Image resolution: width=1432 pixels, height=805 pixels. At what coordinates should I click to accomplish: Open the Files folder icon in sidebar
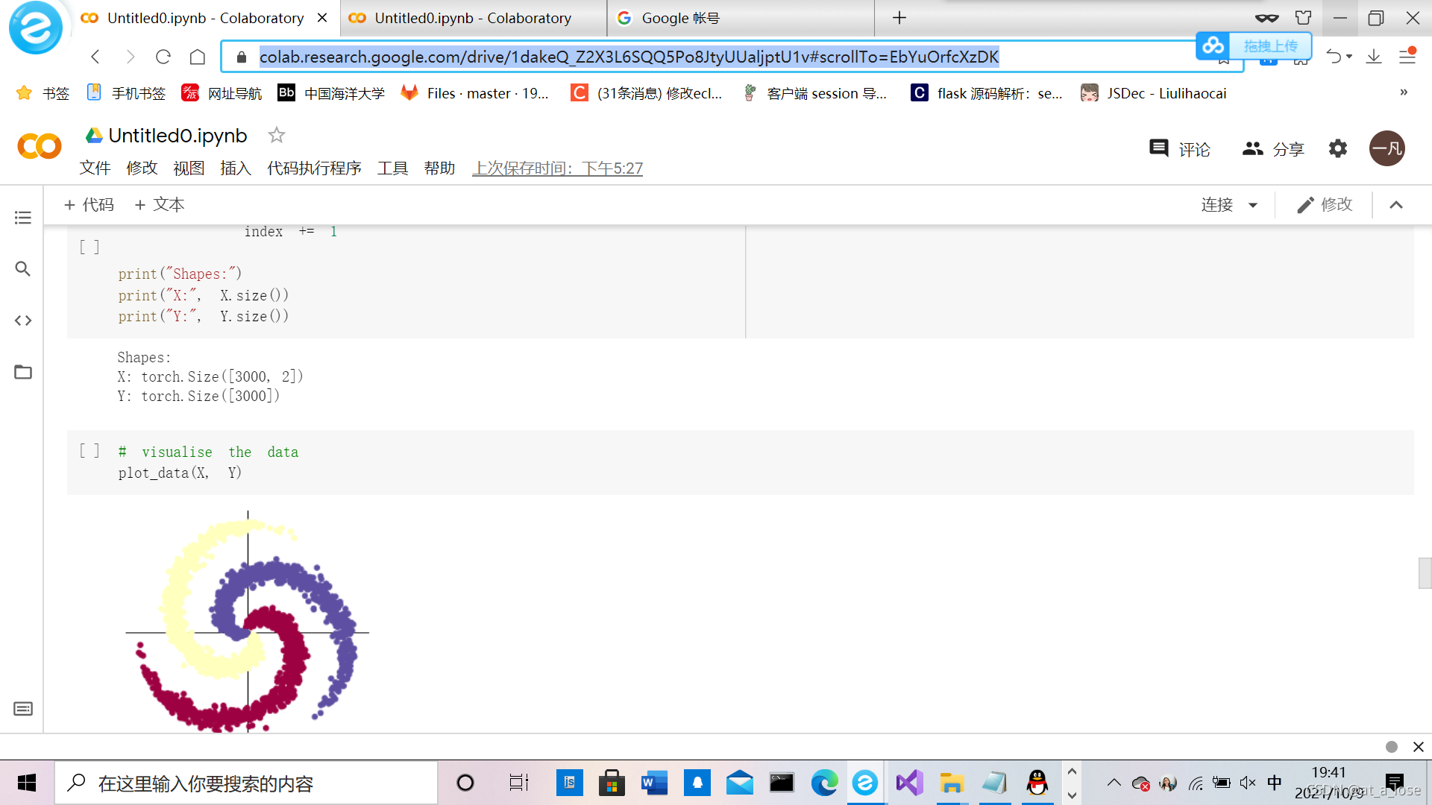[23, 372]
